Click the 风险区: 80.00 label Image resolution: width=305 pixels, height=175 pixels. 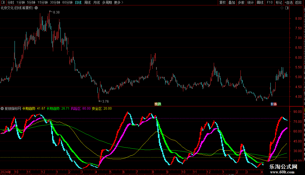[81, 108]
